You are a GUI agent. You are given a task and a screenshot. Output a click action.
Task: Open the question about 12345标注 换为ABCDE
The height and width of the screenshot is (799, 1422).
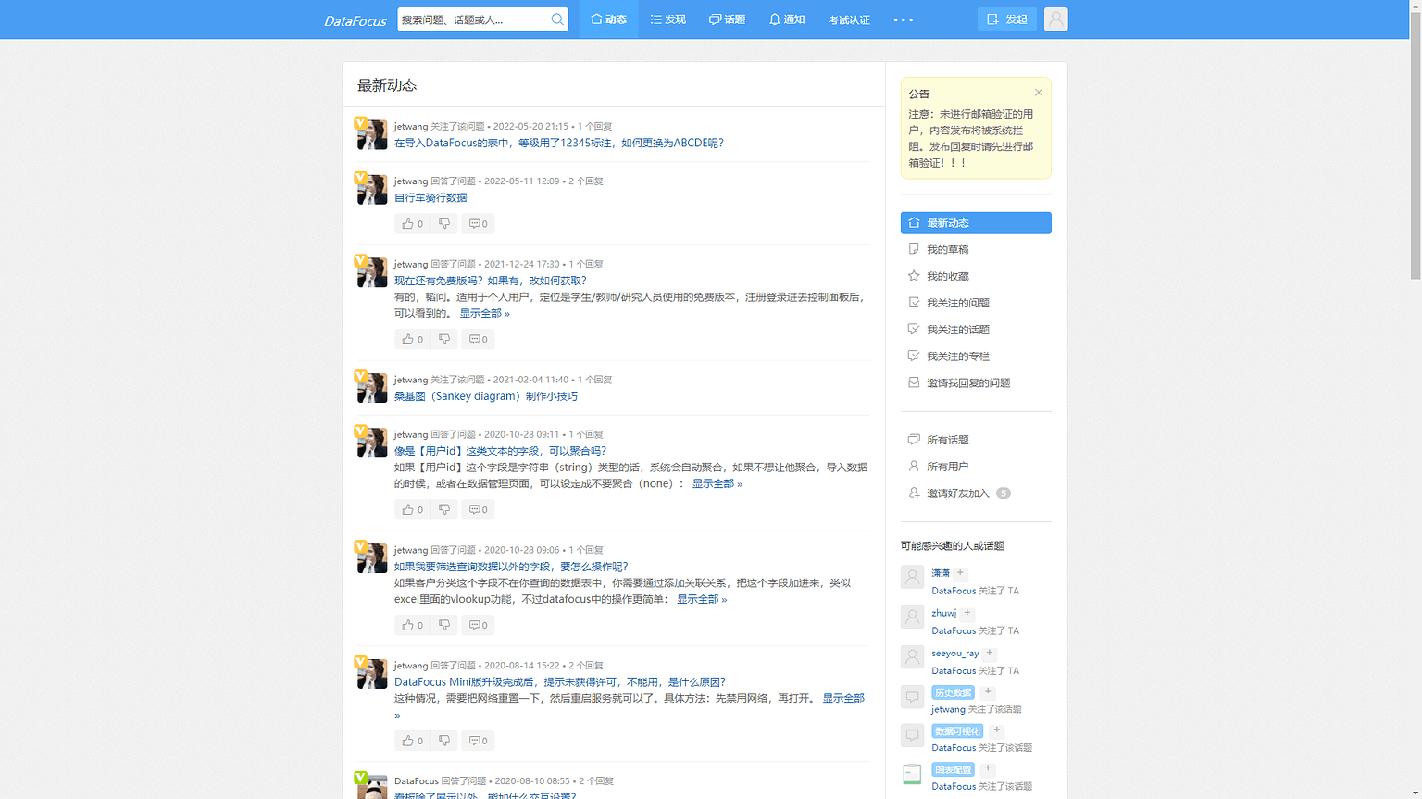559,144
